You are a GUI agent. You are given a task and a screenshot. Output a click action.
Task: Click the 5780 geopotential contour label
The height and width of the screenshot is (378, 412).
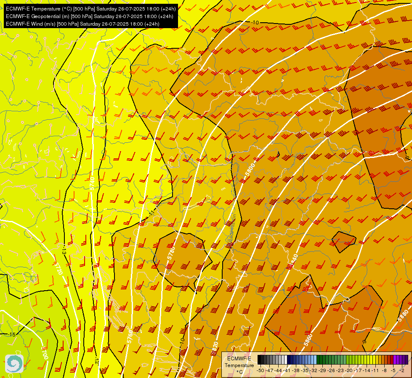pos(171,253)
